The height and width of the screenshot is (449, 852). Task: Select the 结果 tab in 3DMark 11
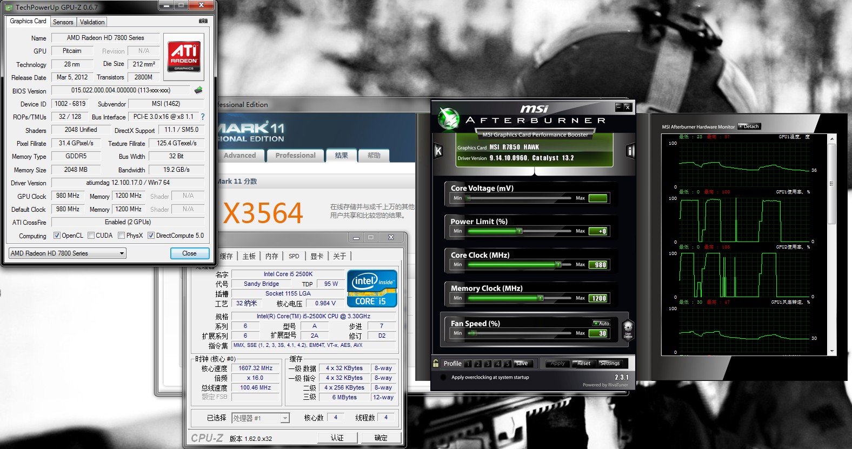[x=341, y=156]
